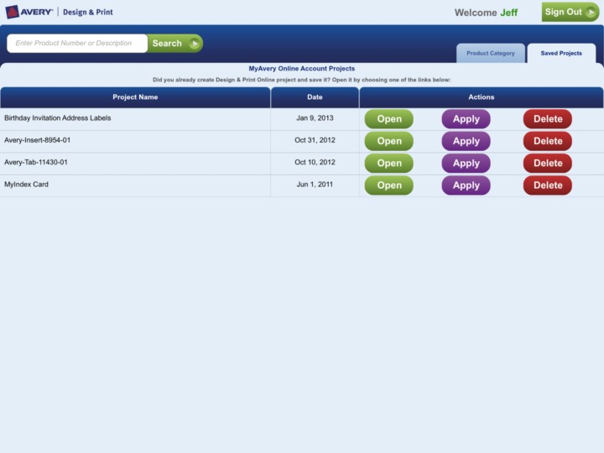
Task: Click the Avery logo icon
Action: tap(13, 12)
